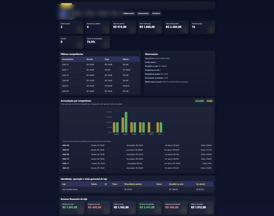Select the 2026-07 competência table row
Screen dimensions: 274x216
coord(100,86)
